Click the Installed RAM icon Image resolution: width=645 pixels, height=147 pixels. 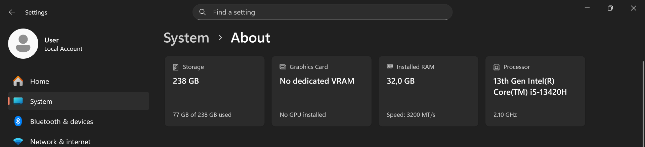pos(390,67)
